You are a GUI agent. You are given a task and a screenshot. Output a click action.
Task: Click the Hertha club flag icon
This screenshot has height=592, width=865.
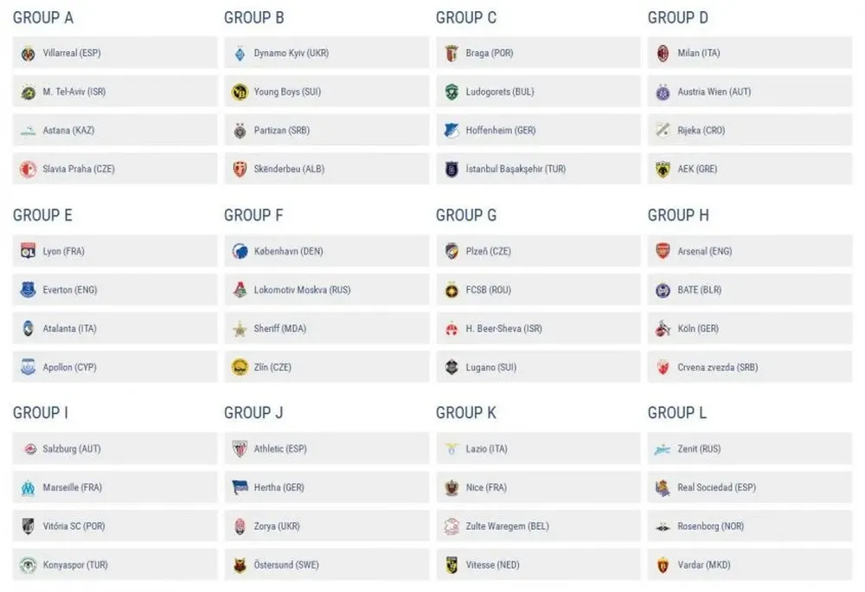(240, 488)
